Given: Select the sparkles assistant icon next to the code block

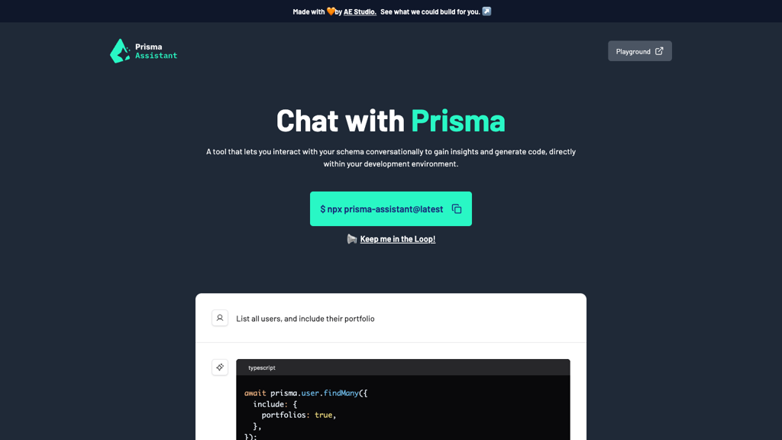Looking at the screenshot, I should pos(220,367).
